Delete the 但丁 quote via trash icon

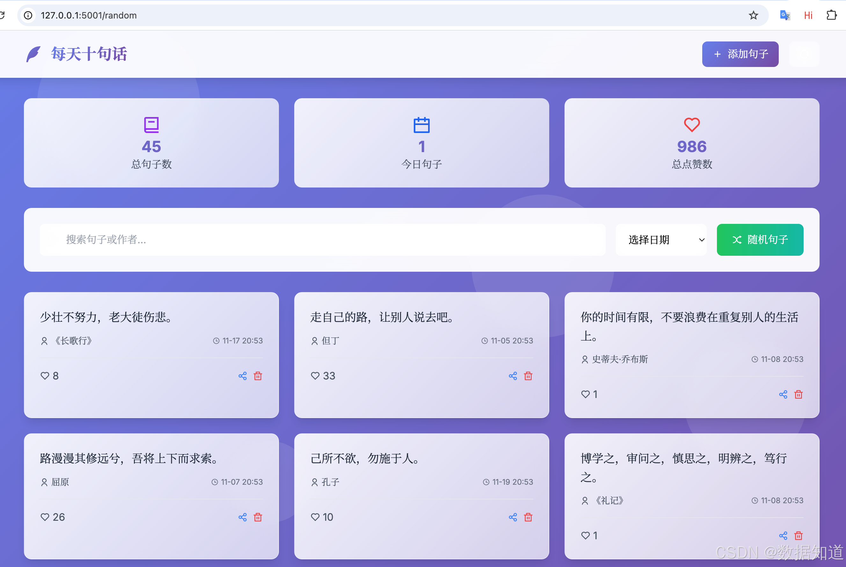(x=528, y=376)
